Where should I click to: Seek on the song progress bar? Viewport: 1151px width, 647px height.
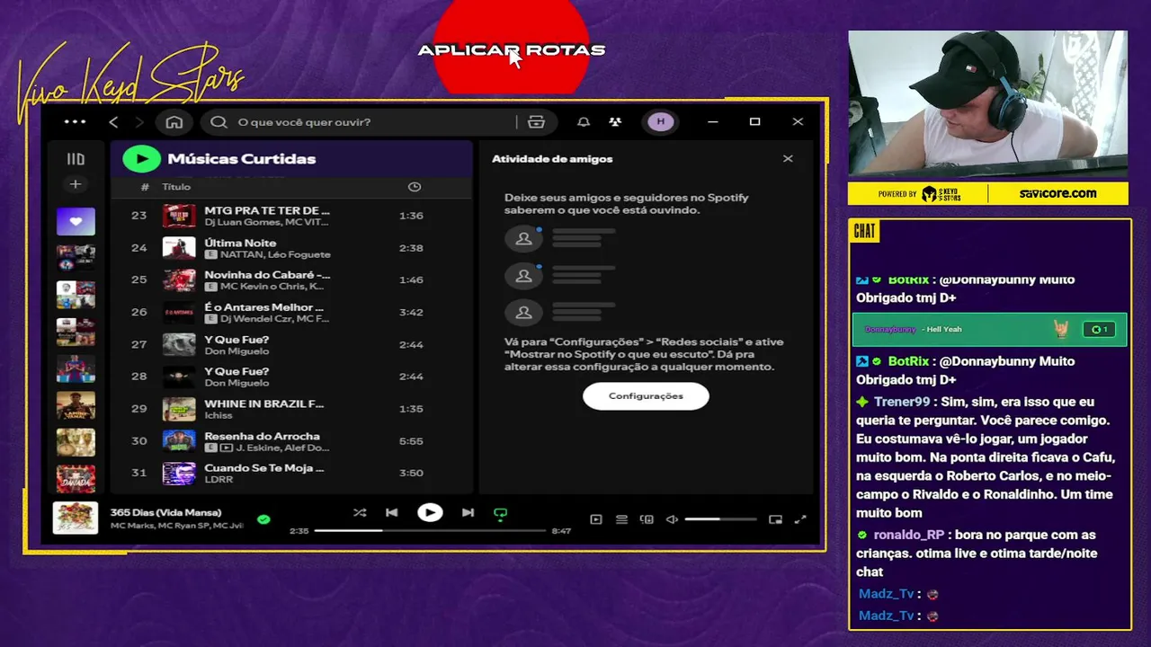(430, 531)
